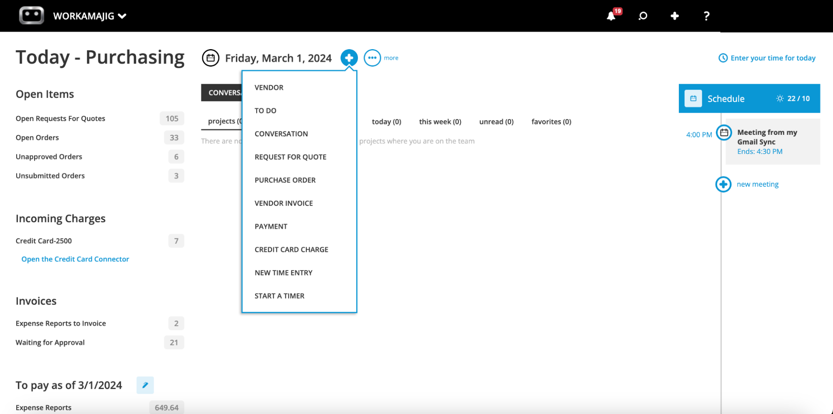Click the new meeting plus icon
This screenshot has height=414, width=833.
pyautogui.click(x=723, y=184)
